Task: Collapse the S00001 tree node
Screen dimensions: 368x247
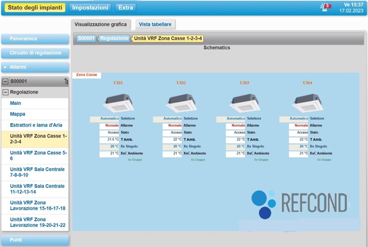Action: (x=6, y=81)
